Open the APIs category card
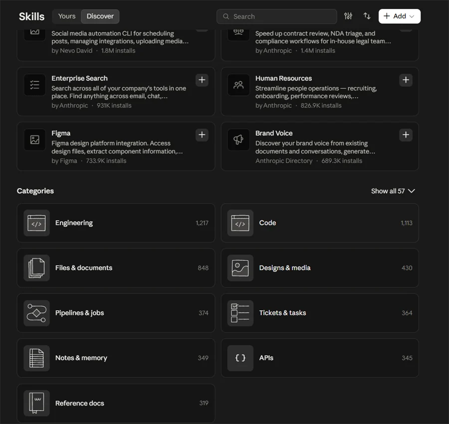The height and width of the screenshot is (424, 449). pos(320,358)
